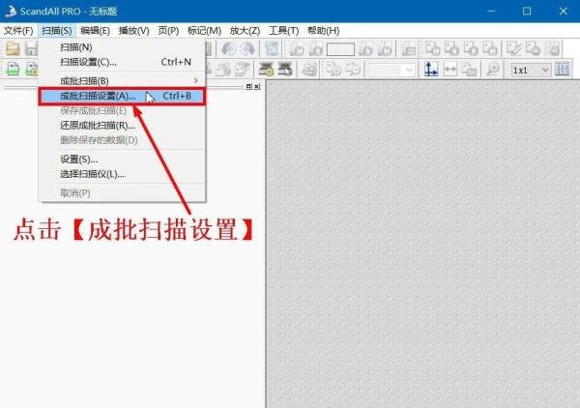Choose 扫描设置(C)... menu entry
The image size is (580, 408).
click(x=122, y=62)
